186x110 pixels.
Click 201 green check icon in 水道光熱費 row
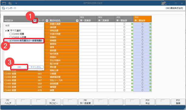132,34
